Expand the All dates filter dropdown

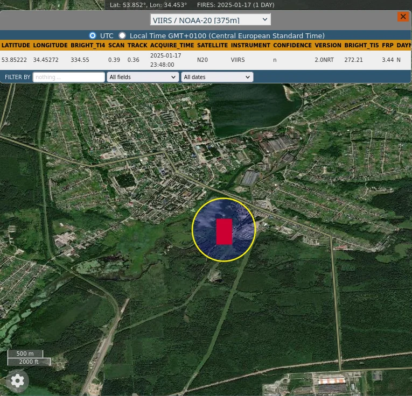tap(217, 77)
